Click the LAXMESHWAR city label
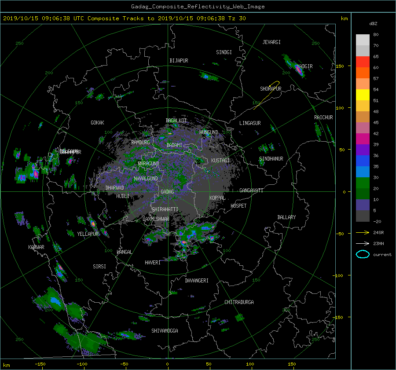Viewport: 396px width, 370px height. pyautogui.click(x=156, y=219)
